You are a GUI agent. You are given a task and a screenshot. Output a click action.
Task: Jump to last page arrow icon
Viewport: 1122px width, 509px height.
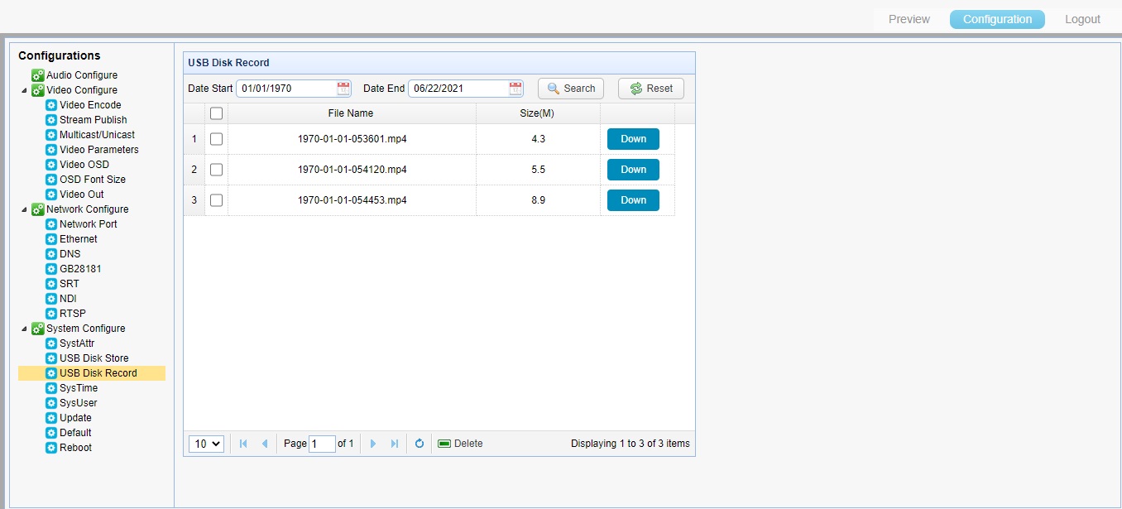[395, 444]
